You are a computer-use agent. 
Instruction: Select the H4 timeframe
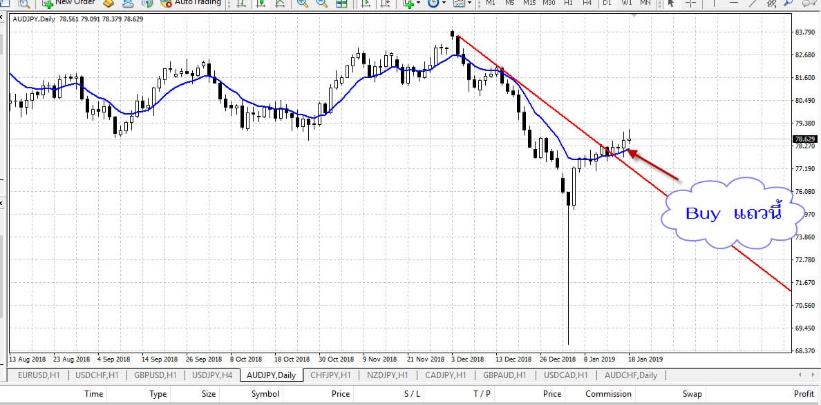pos(587,3)
